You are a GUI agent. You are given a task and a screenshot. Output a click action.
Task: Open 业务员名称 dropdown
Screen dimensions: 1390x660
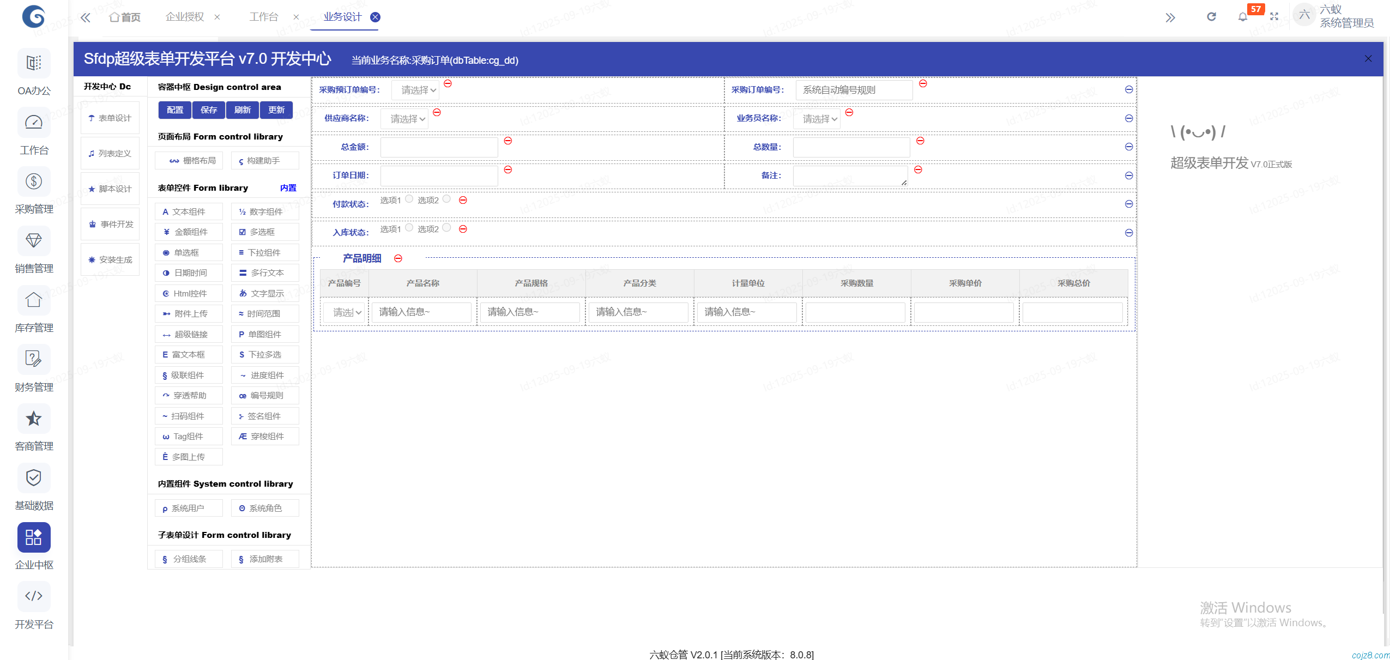point(817,119)
